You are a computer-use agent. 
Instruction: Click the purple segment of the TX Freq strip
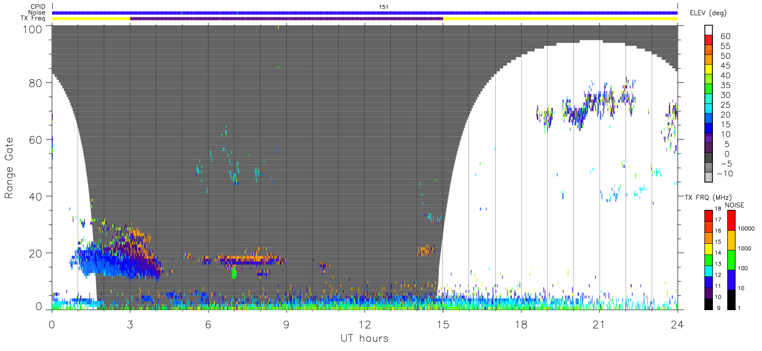(286, 19)
